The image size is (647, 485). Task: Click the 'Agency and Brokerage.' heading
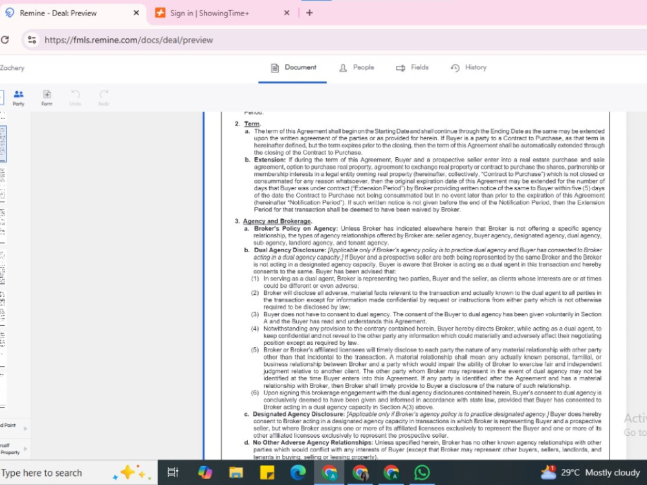pos(278,221)
